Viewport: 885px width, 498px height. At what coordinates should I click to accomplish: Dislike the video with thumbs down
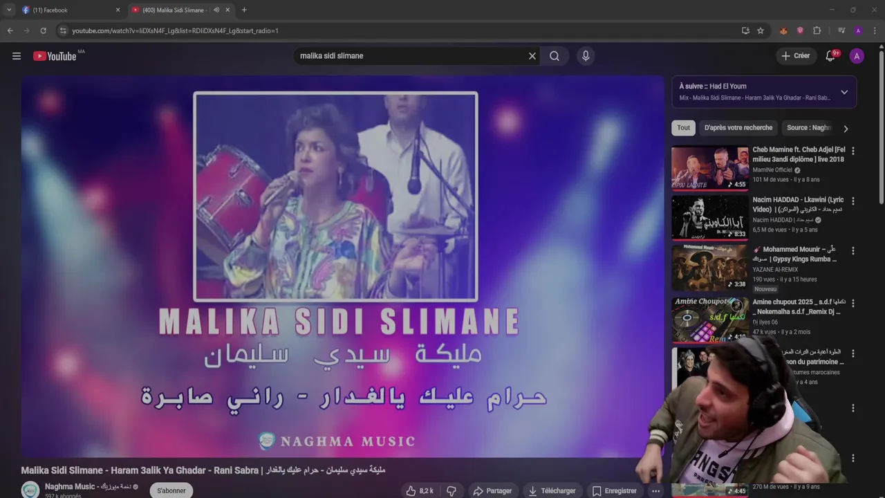(x=451, y=490)
